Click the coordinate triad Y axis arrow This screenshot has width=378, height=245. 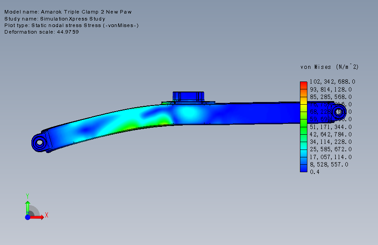pos(27,208)
